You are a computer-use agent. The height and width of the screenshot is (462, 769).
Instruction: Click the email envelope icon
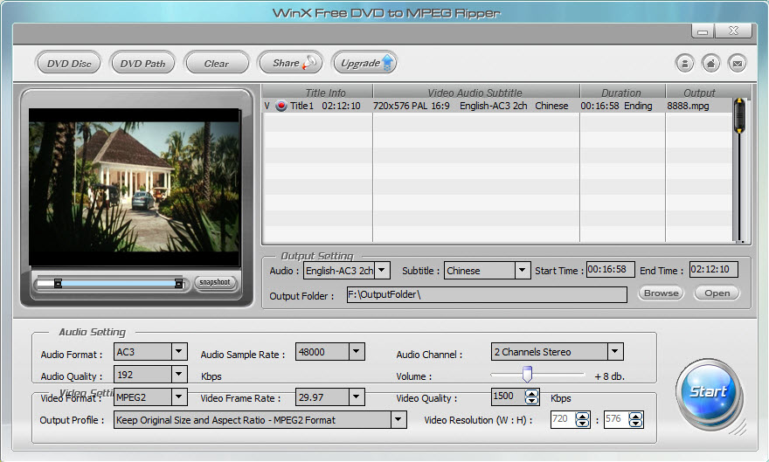pyautogui.click(x=738, y=63)
